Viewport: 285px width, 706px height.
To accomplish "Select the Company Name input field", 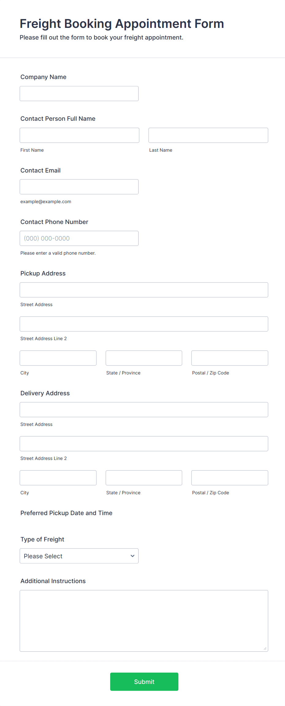I will [79, 93].
